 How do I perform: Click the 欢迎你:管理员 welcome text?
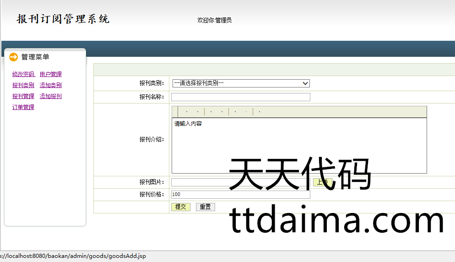(214, 20)
